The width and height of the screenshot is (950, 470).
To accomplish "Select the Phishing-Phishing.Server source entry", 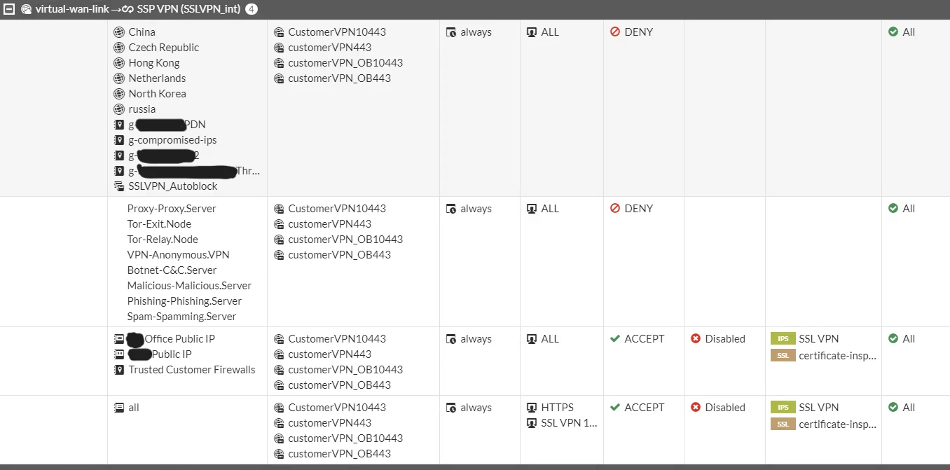I will [184, 301].
